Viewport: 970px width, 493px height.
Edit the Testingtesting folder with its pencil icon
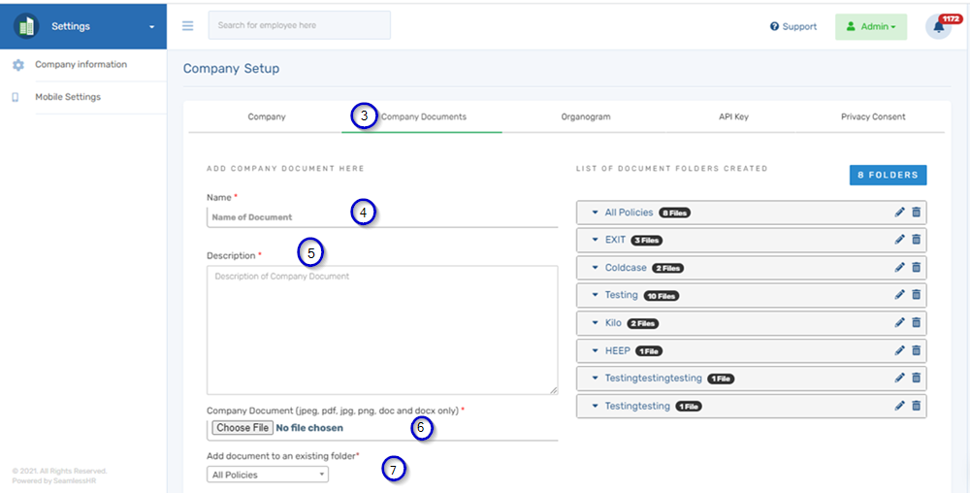[x=899, y=406]
